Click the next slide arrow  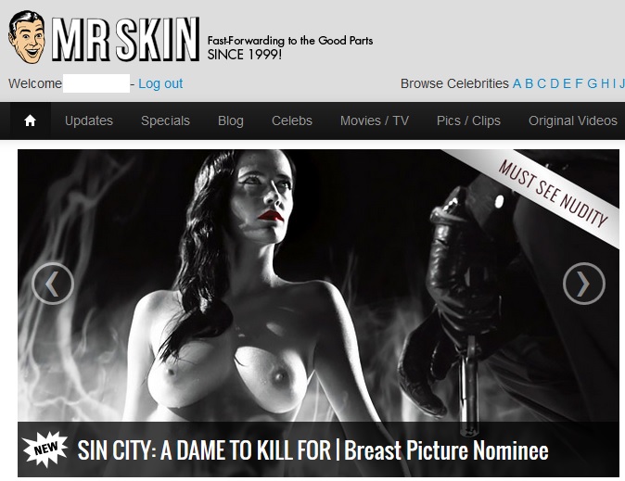coord(584,284)
